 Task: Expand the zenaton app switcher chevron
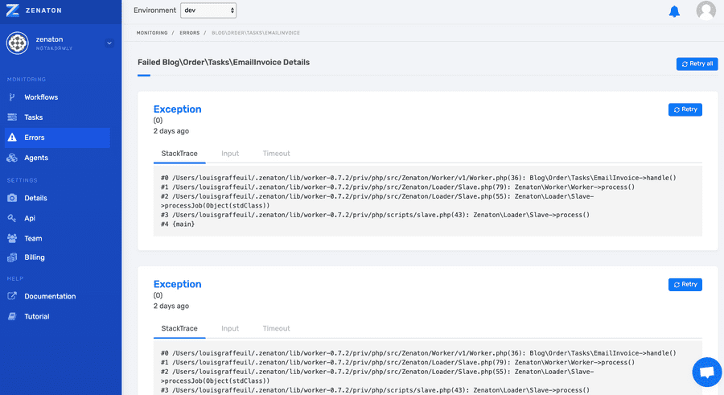109,43
